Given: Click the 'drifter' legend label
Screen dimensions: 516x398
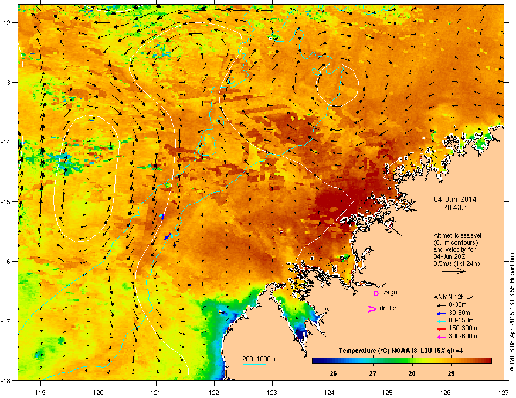Looking at the screenshot, I should click(x=388, y=308).
